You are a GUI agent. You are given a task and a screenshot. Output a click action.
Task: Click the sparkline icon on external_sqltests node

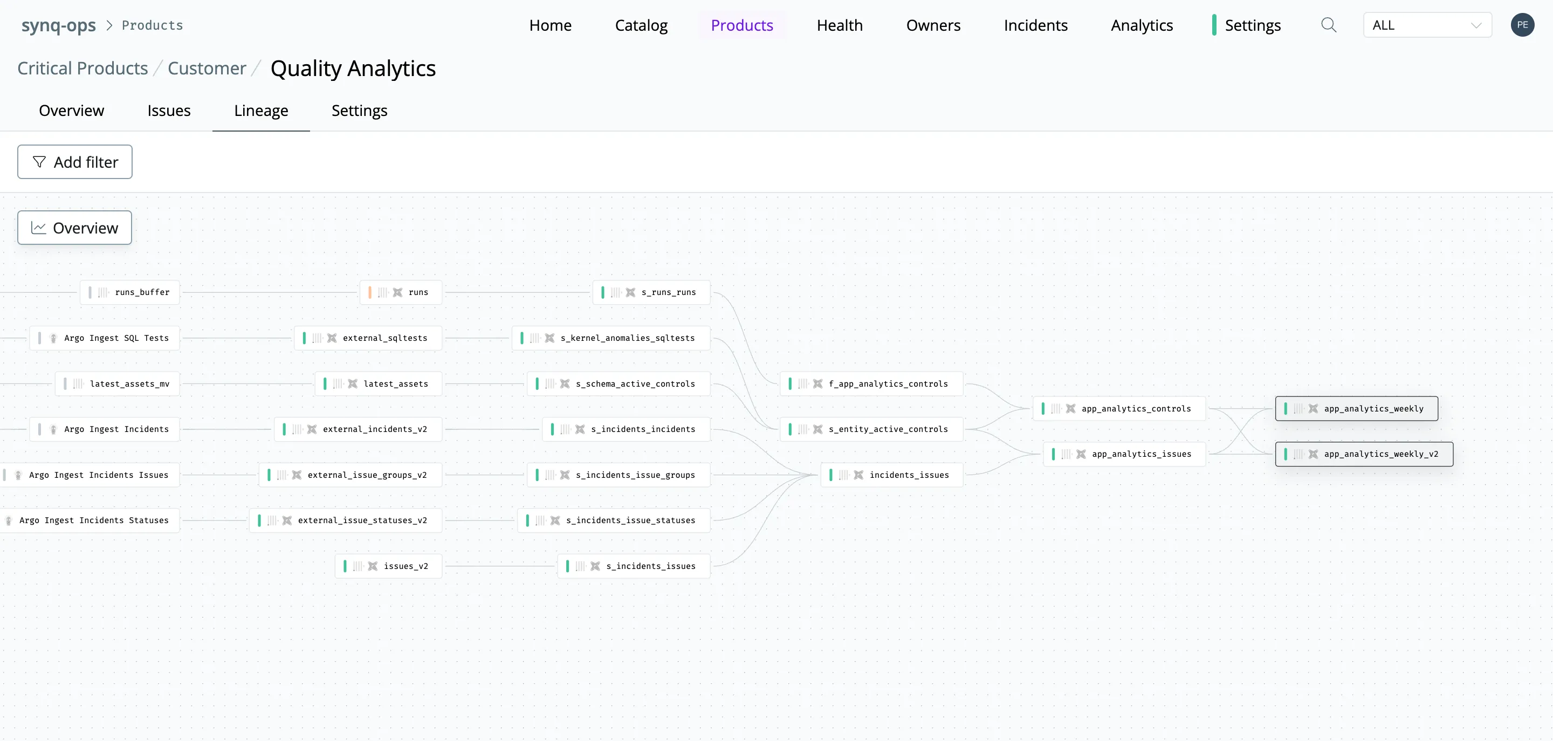pyautogui.click(x=318, y=338)
